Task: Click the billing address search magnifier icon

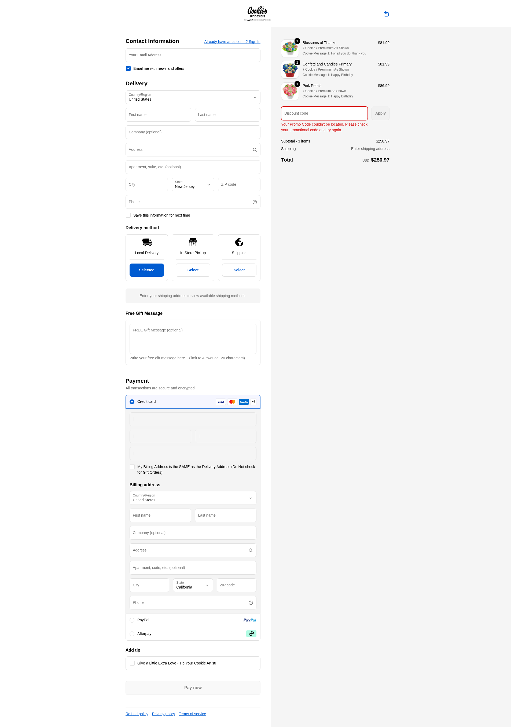Action: (x=251, y=550)
